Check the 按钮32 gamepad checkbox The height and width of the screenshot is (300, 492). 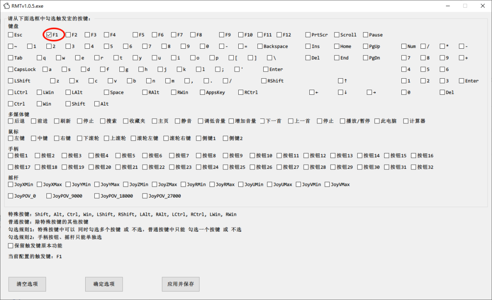pyautogui.click(x=414, y=167)
